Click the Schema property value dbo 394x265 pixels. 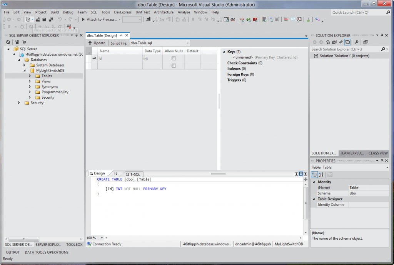(369, 193)
